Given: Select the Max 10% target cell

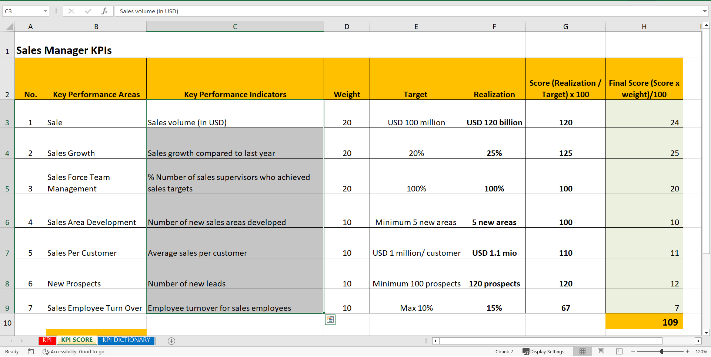Looking at the screenshot, I should pos(416,301).
